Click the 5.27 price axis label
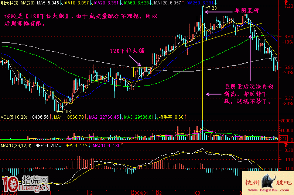This screenshot has height=195, width=294. click(288, 98)
